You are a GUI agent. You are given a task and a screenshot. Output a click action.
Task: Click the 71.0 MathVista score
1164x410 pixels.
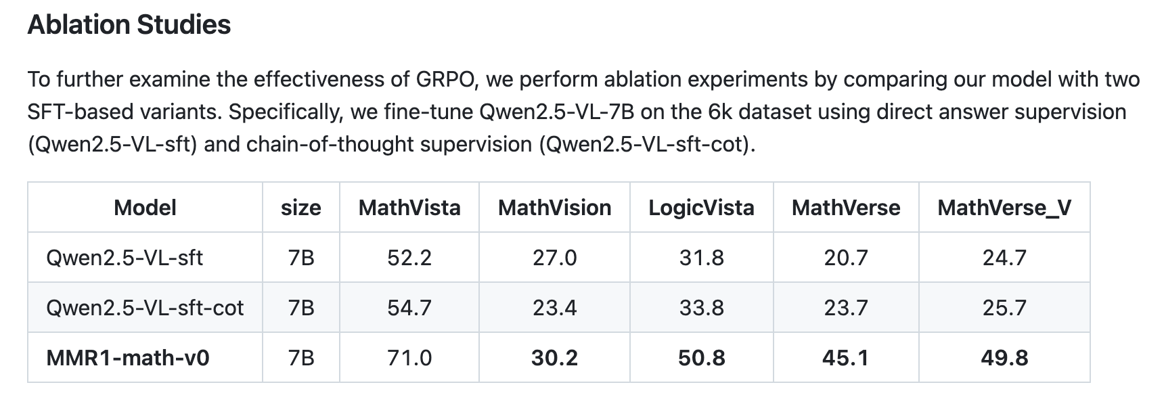point(409,358)
